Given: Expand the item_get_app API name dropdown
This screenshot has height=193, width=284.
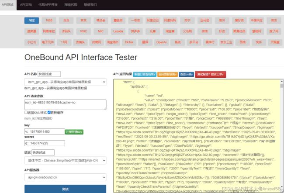Looking at the screenshot, I should click(65, 82).
